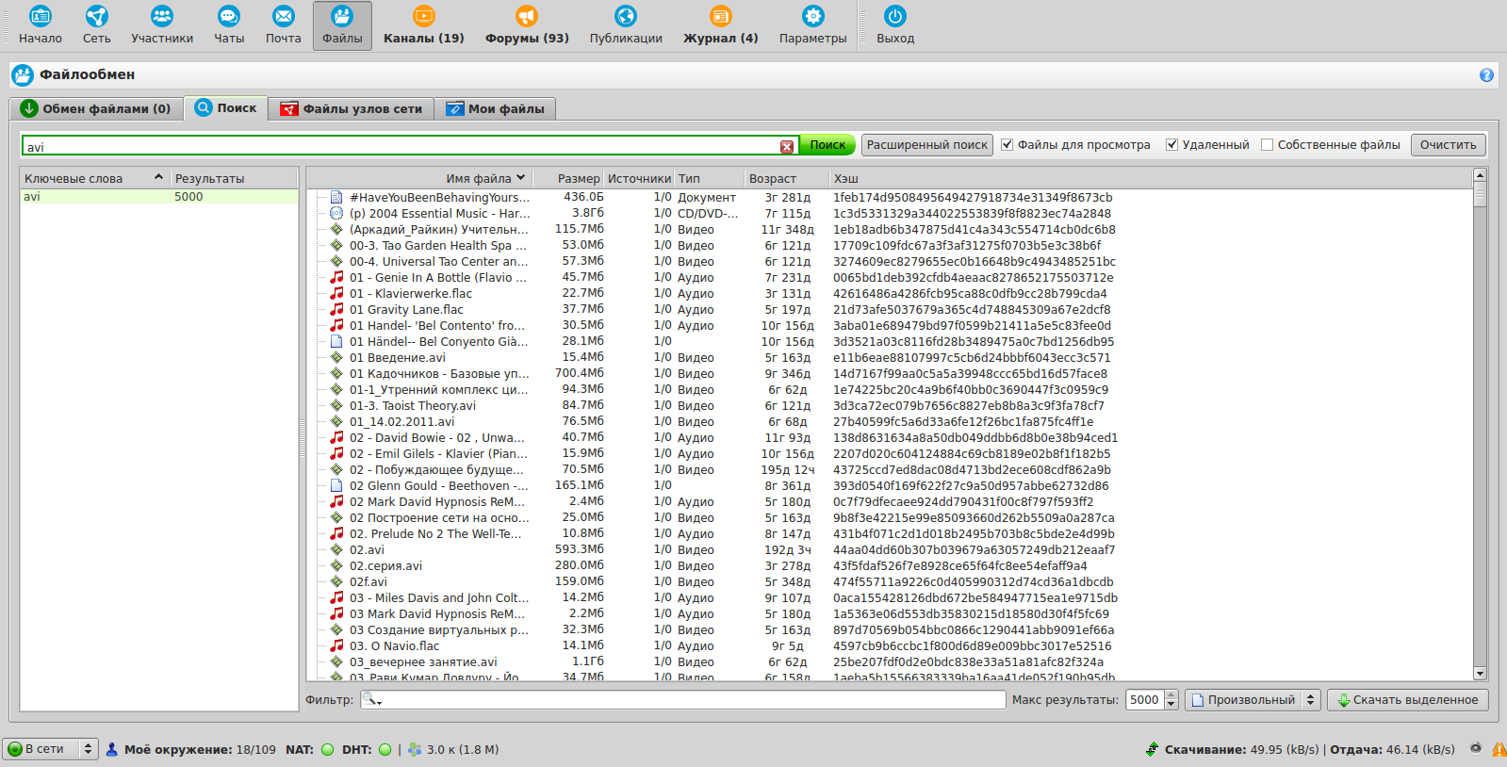
Task: Select the Файлы toolbar button
Action: 342,25
